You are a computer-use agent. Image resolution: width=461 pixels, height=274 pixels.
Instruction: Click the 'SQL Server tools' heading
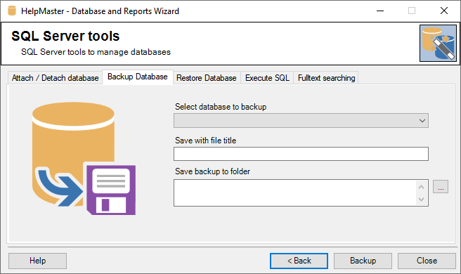coord(65,36)
